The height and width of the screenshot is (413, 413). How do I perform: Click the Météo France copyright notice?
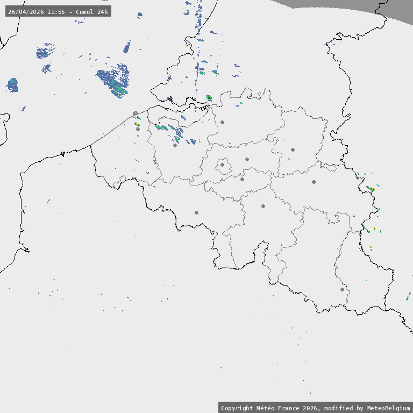[315, 408]
